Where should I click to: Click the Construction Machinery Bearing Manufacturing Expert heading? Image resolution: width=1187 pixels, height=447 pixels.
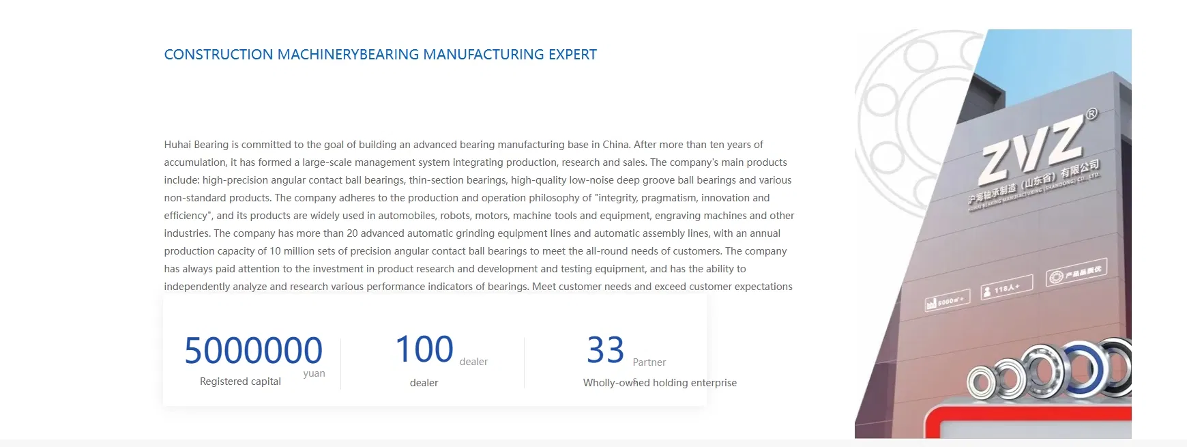coord(380,55)
